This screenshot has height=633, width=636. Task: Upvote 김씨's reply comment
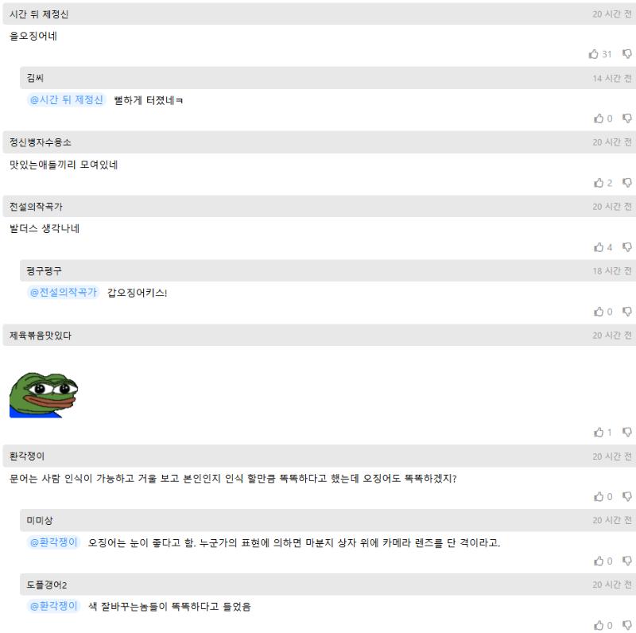click(x=599, y=118)
